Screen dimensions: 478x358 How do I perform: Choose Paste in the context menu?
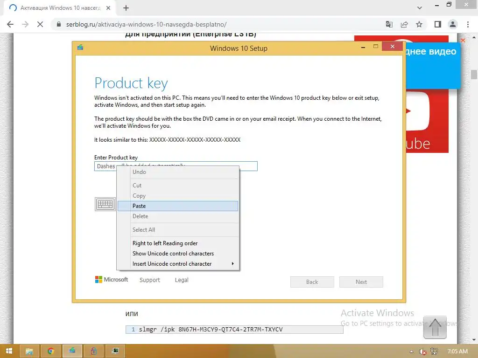pos(178,206)
